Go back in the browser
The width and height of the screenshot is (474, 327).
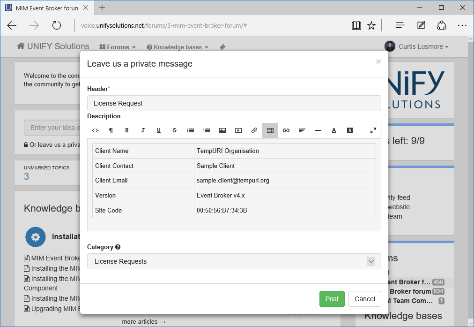pyautogui.click(x=12, y=25)
